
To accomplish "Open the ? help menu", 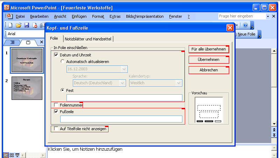I will click(x=189, y=16).
